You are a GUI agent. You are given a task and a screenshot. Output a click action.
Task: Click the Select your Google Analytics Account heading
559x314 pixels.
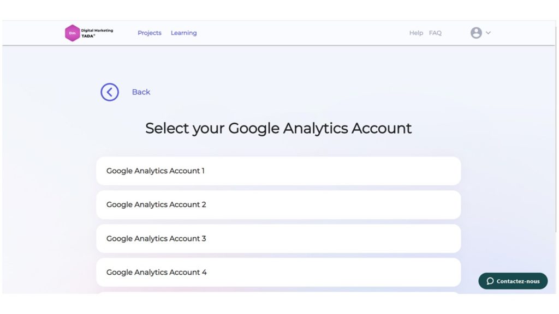click(x=278, y=128)
